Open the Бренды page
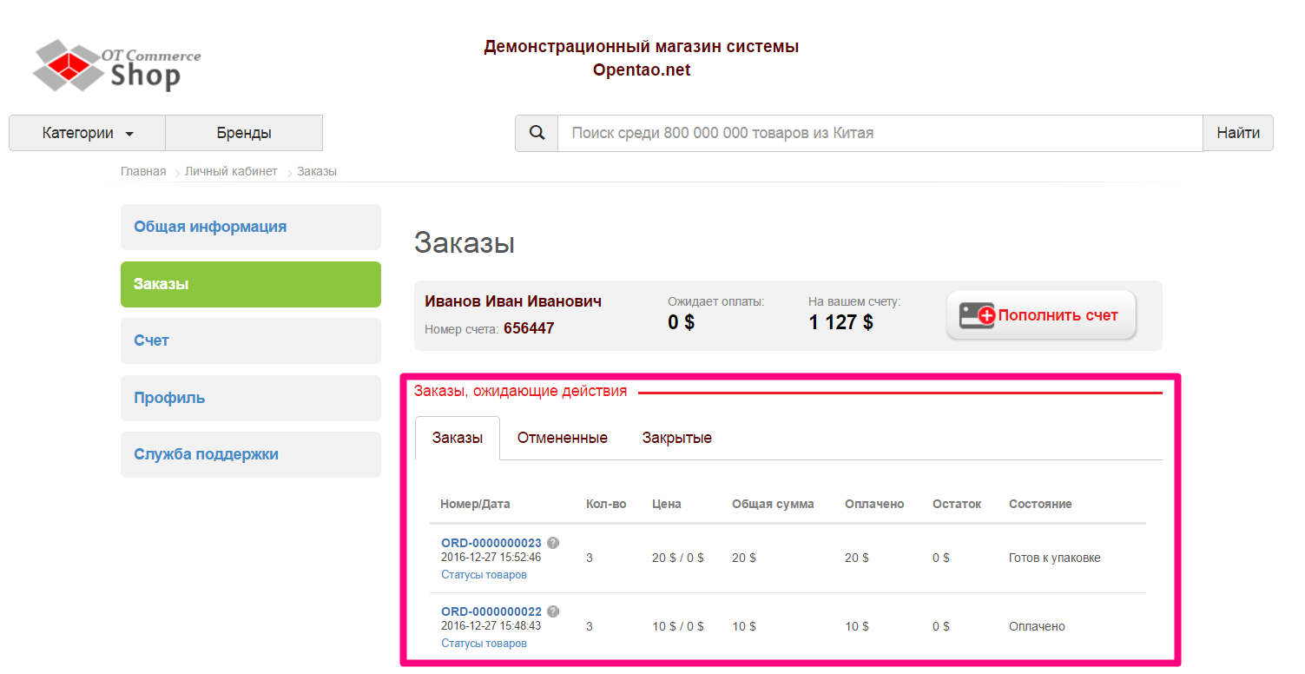Screen dimensions: 1305x674 (x=244, y=132)
